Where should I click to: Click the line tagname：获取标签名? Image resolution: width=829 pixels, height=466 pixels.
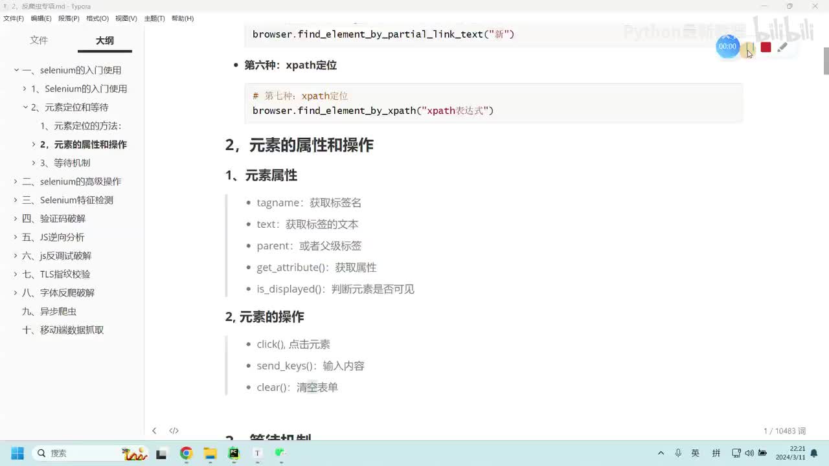(309, 203)
